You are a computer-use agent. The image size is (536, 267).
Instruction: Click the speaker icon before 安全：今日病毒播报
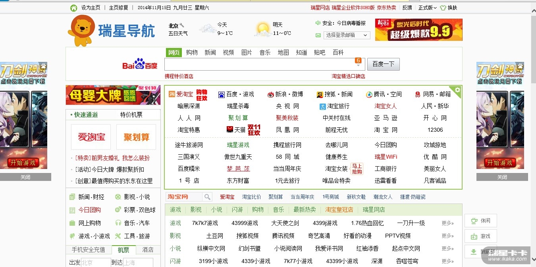pyautogui.click(x=318, y=23)
